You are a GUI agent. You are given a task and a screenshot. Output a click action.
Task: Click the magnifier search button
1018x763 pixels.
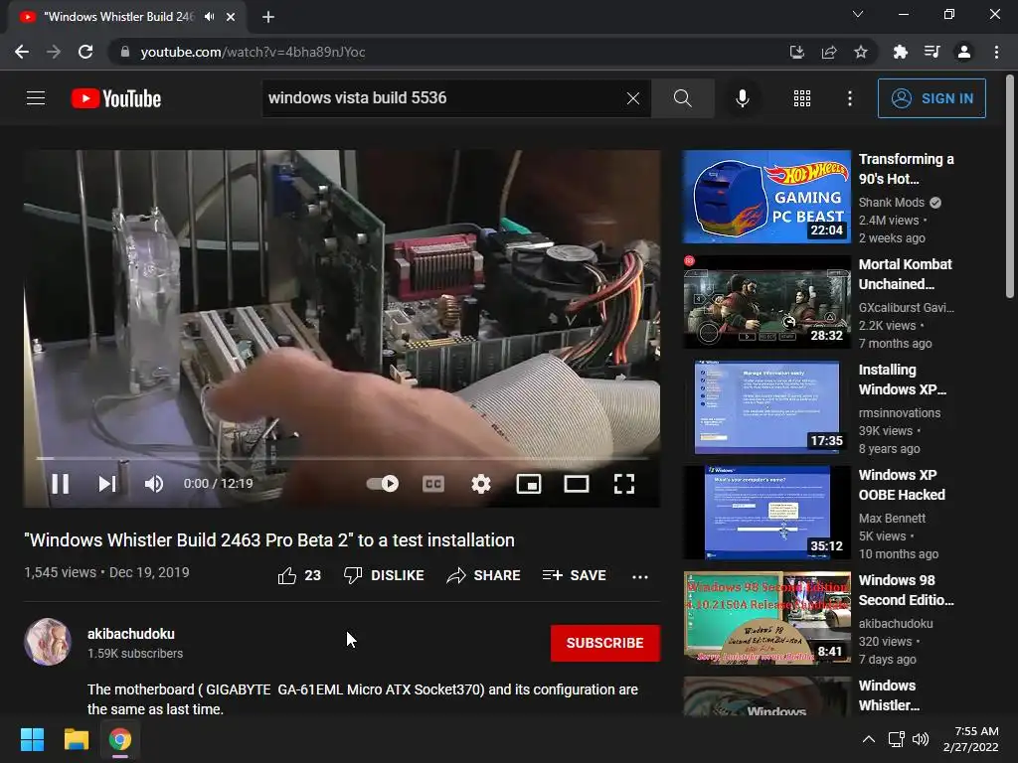(682, 98)
